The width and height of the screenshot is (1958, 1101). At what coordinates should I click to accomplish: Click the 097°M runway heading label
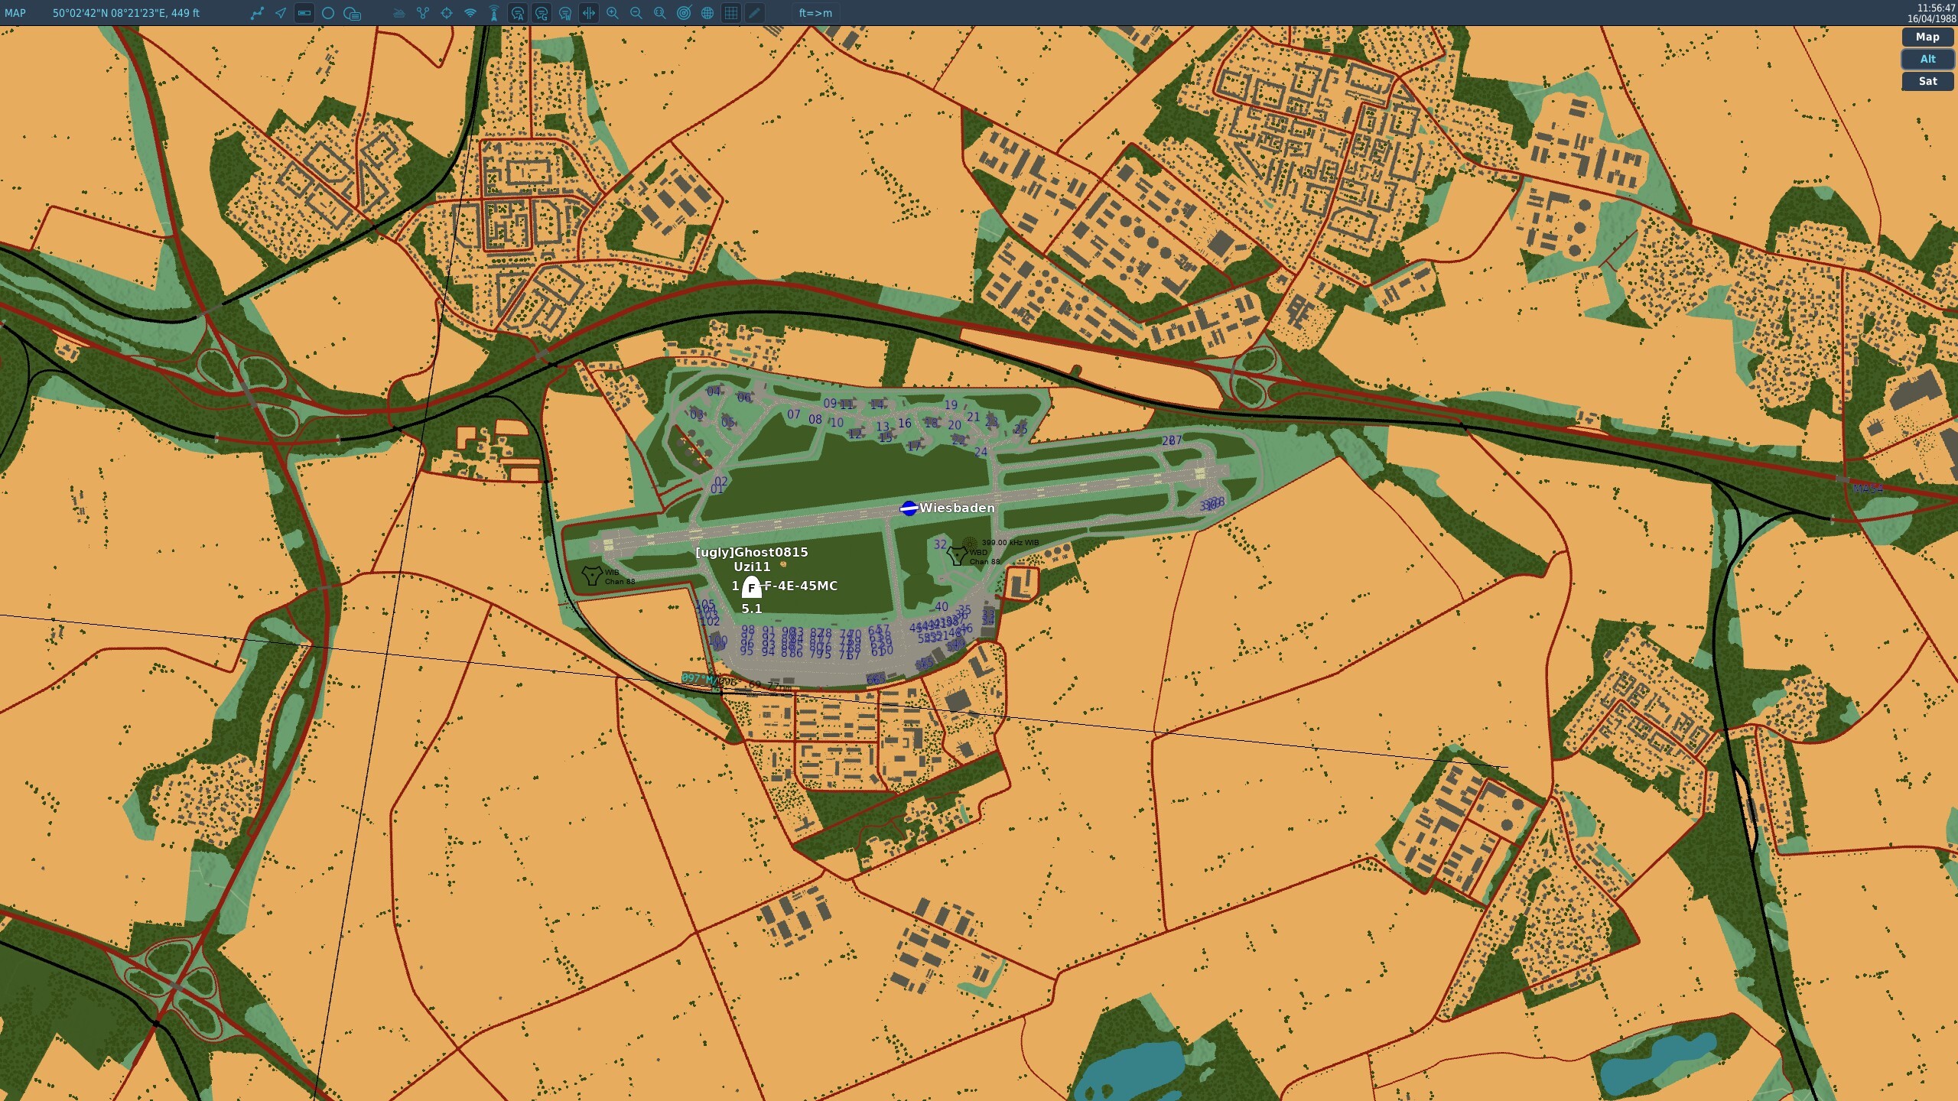tap(698, 679)
